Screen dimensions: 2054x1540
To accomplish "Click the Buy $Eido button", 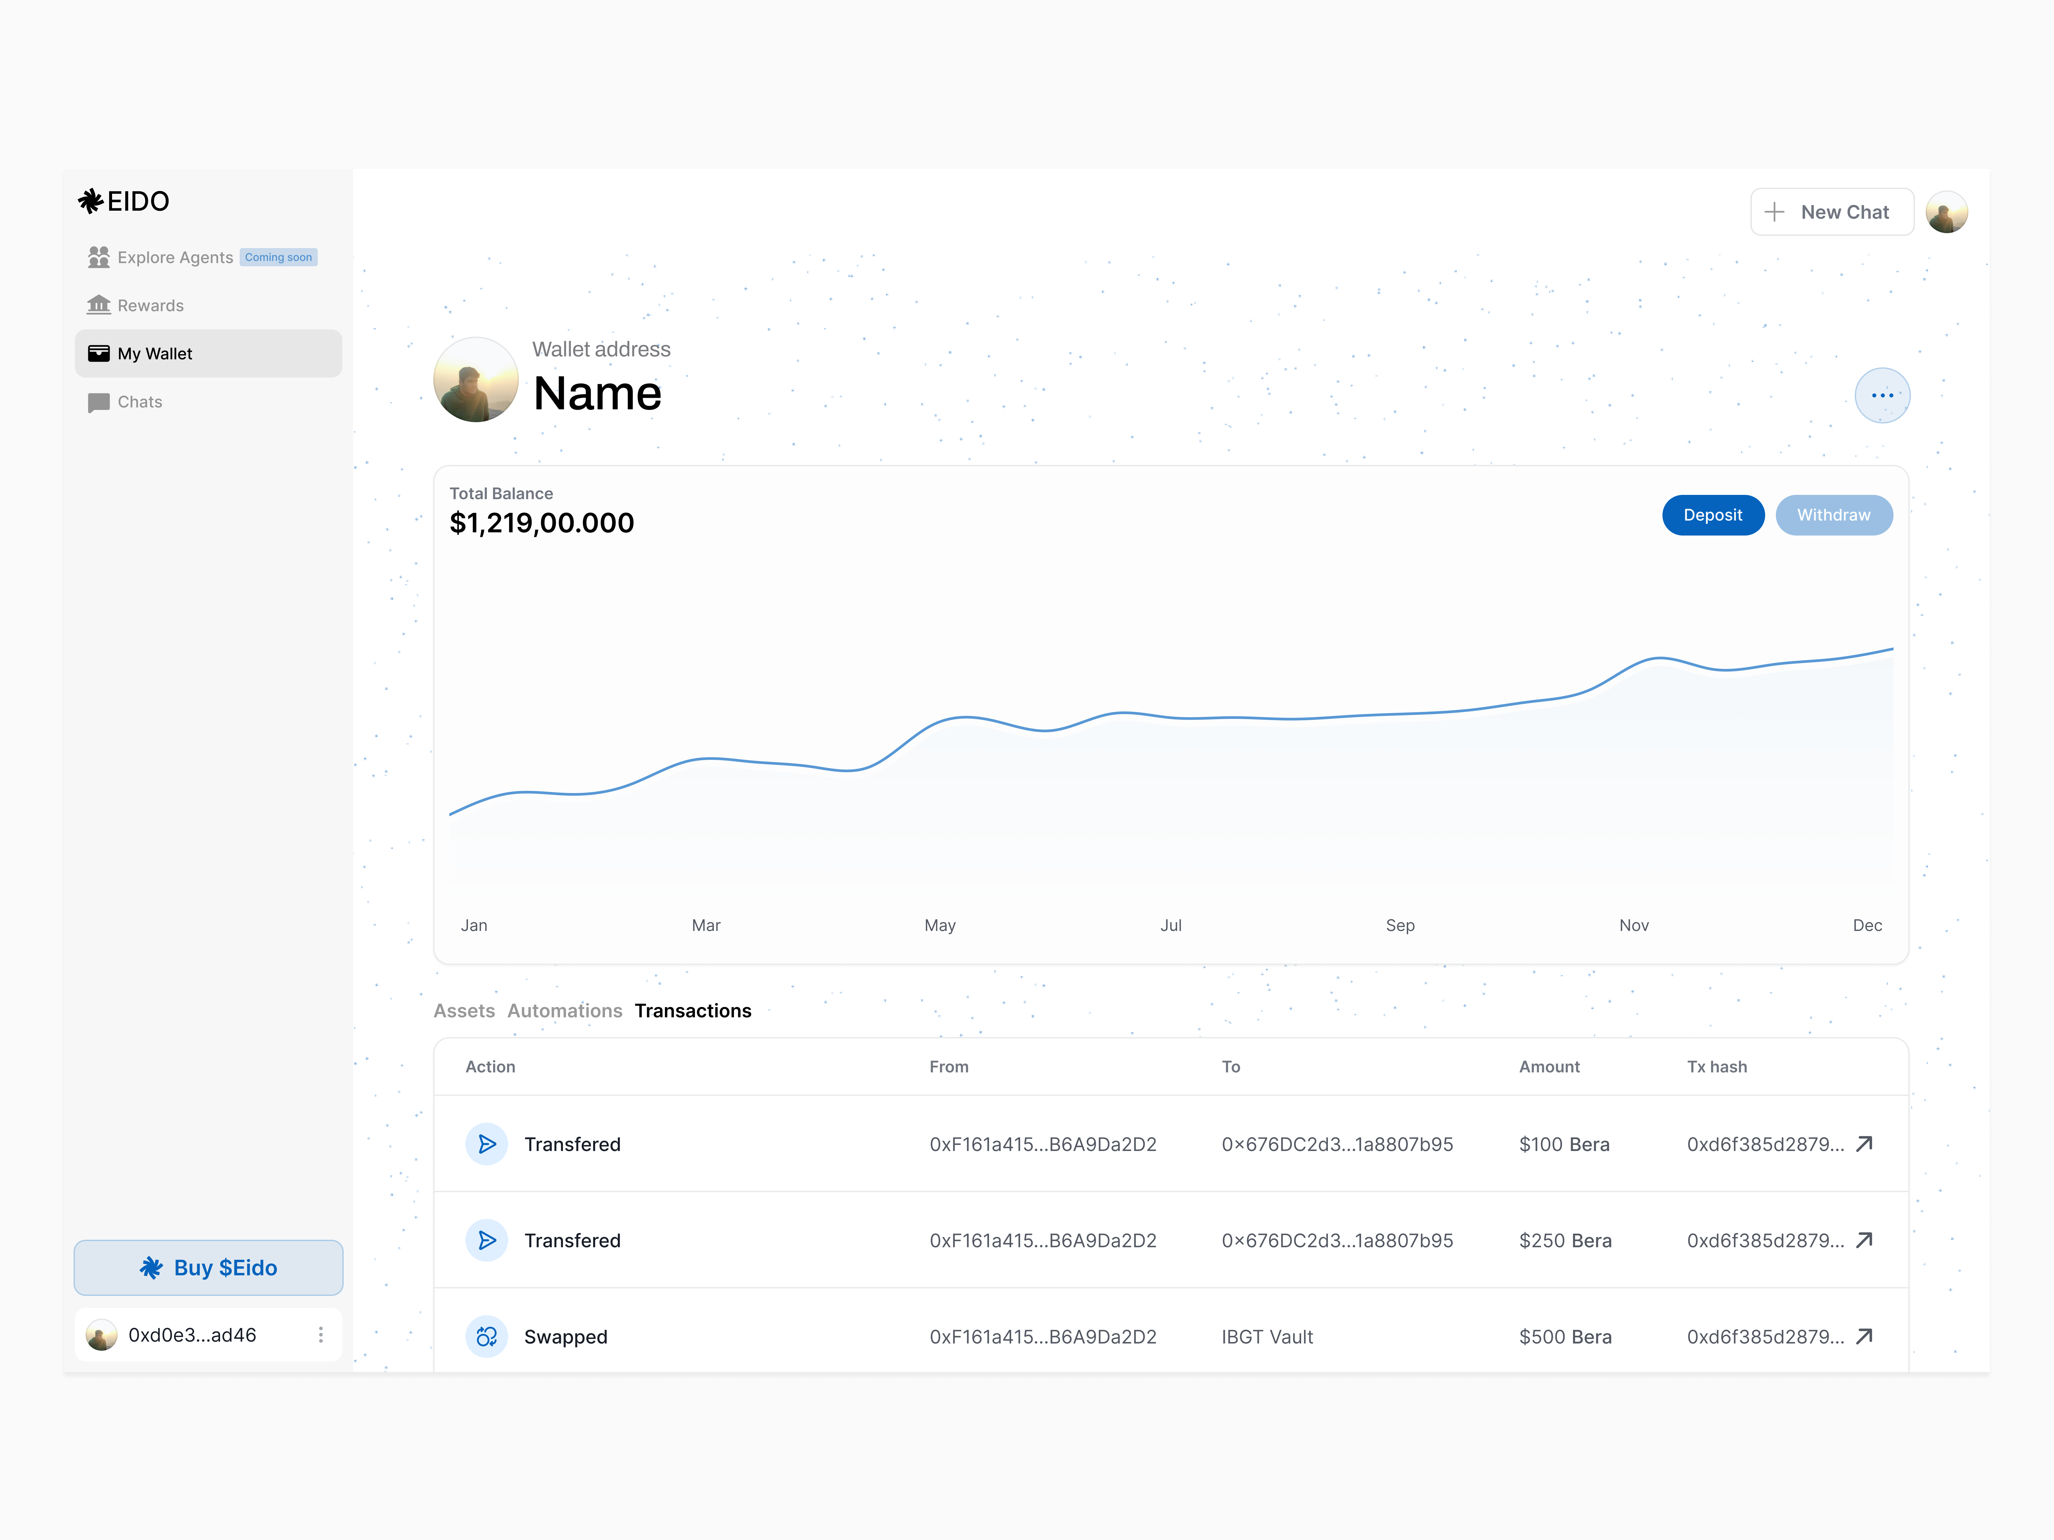I will 208,1268.
